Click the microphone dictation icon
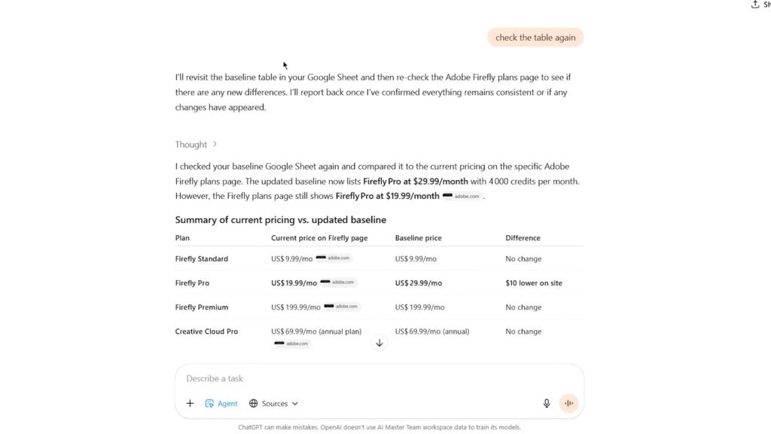This screenshot has height=434, width=771. pos(547,403)
